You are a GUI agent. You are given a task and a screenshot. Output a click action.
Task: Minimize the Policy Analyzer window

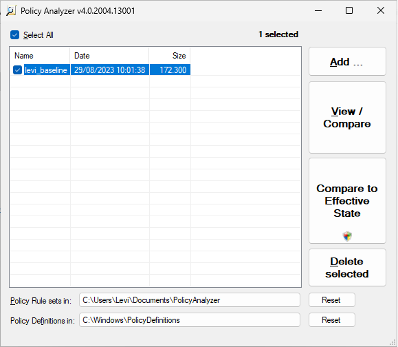click(318, 11)
